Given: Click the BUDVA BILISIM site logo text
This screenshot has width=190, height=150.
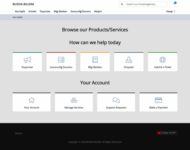Looking at the screenshot, I should [23, 4].
